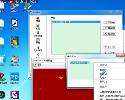Choose 全选(A) from the context menu
Image resolution: width=125 pixels, height=100 pixels.
point(109,87)
